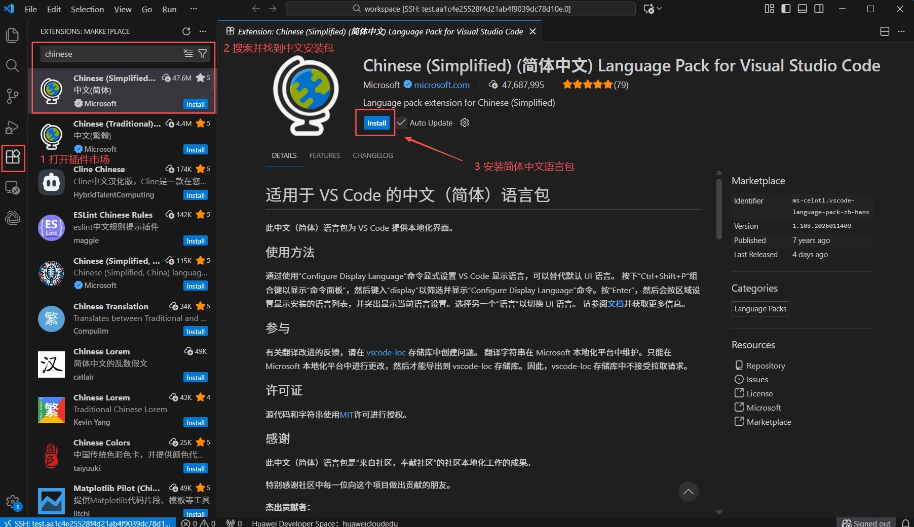Image resolution: width=914 pixels, height=527 pixels.
Task: Show more menu bar items (ellipsis)
Action: point(194,9)
